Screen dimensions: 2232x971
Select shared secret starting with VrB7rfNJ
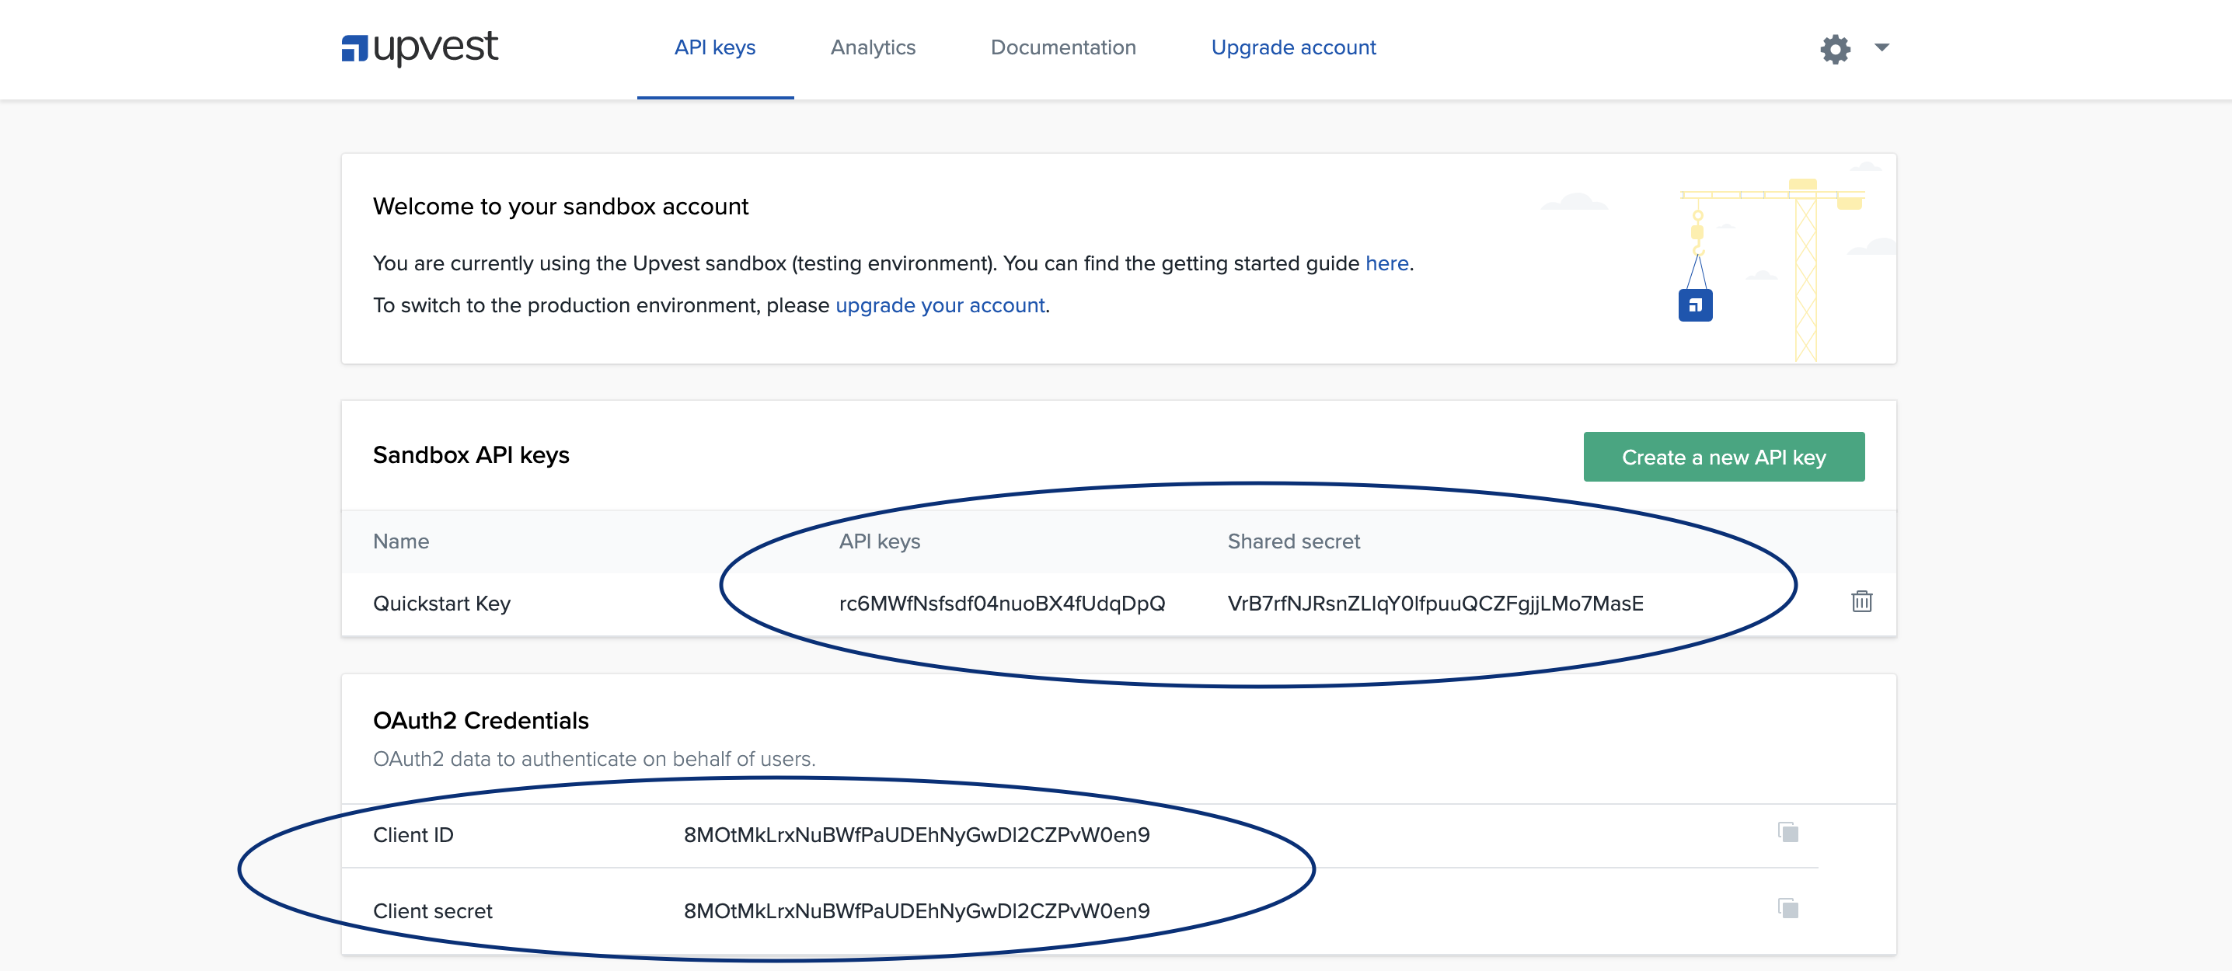1435,604
